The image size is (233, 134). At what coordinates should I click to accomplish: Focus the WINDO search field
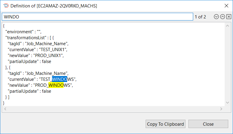(97, 17)
